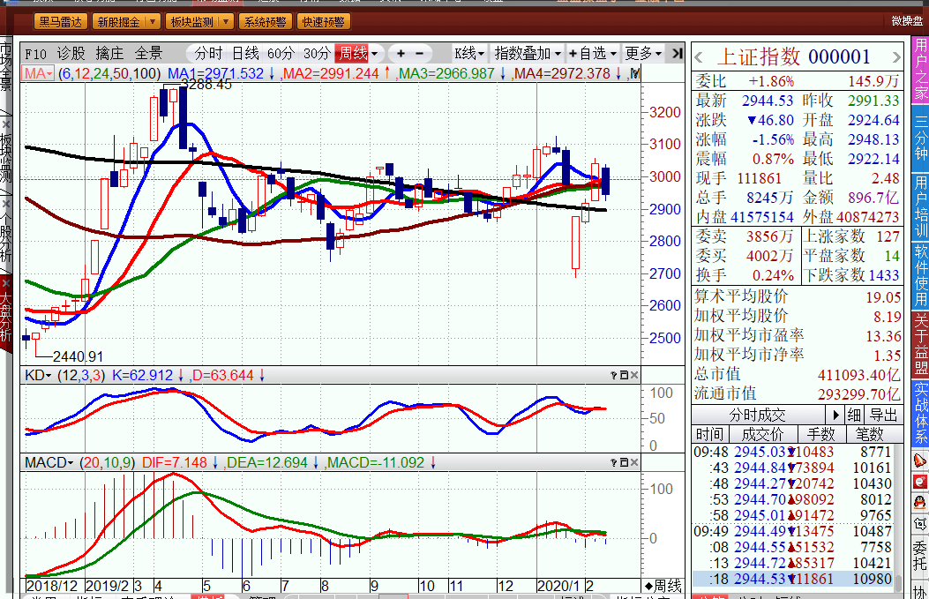Screen dimensions: 929x599
Task: Click the 成交价 column header
Action: [762, 434]
